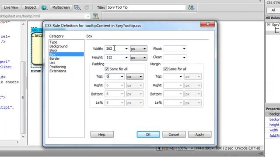Toggle Padding Same for all checkbox
Screen dimensions: 280x157
click(x=107, y=69)
